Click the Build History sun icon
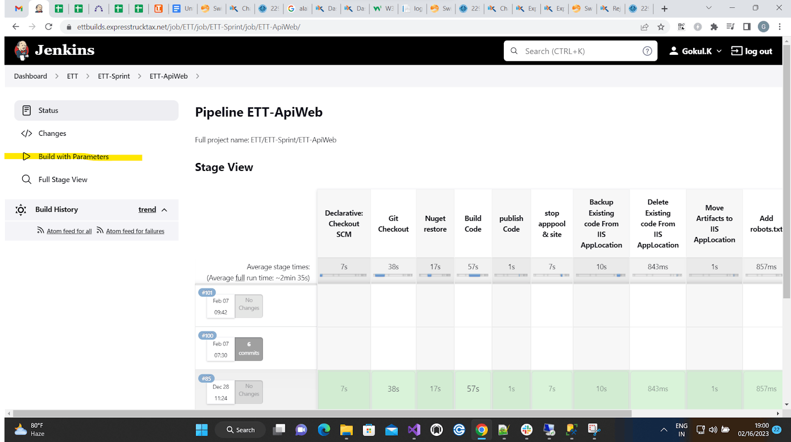This screenshot has height=442, width=791. pyautogui.click(x=21, y=210)
